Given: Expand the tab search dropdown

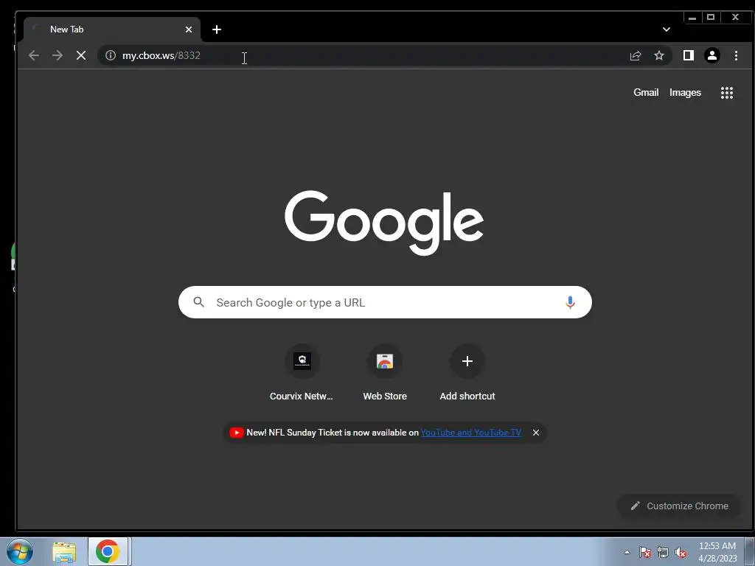Looking at the screenshot, I should pos(667,29).
